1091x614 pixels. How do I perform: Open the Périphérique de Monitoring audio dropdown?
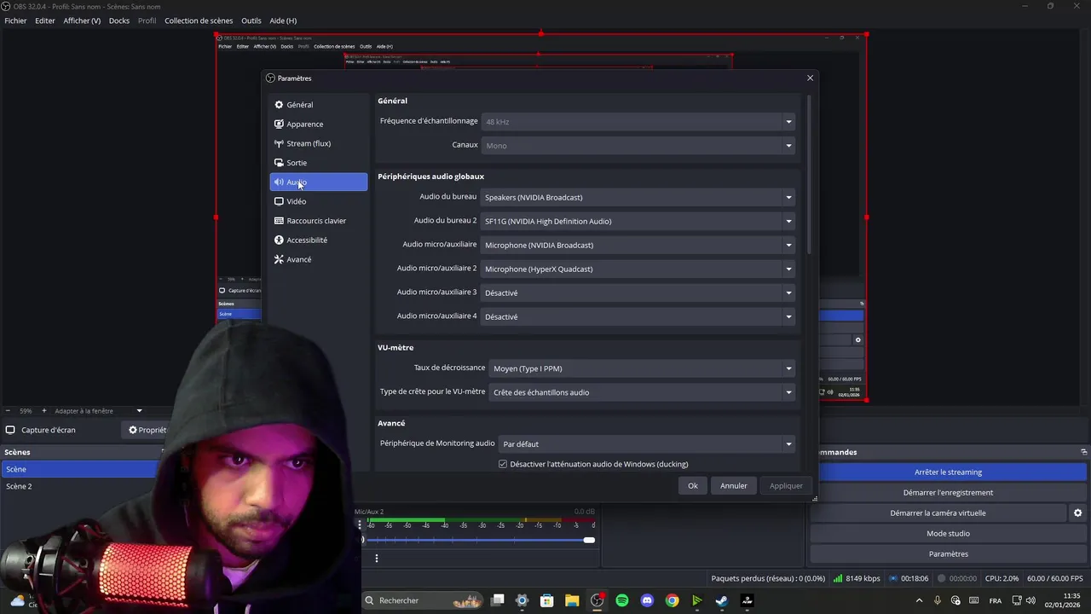[x=647, y=443]
